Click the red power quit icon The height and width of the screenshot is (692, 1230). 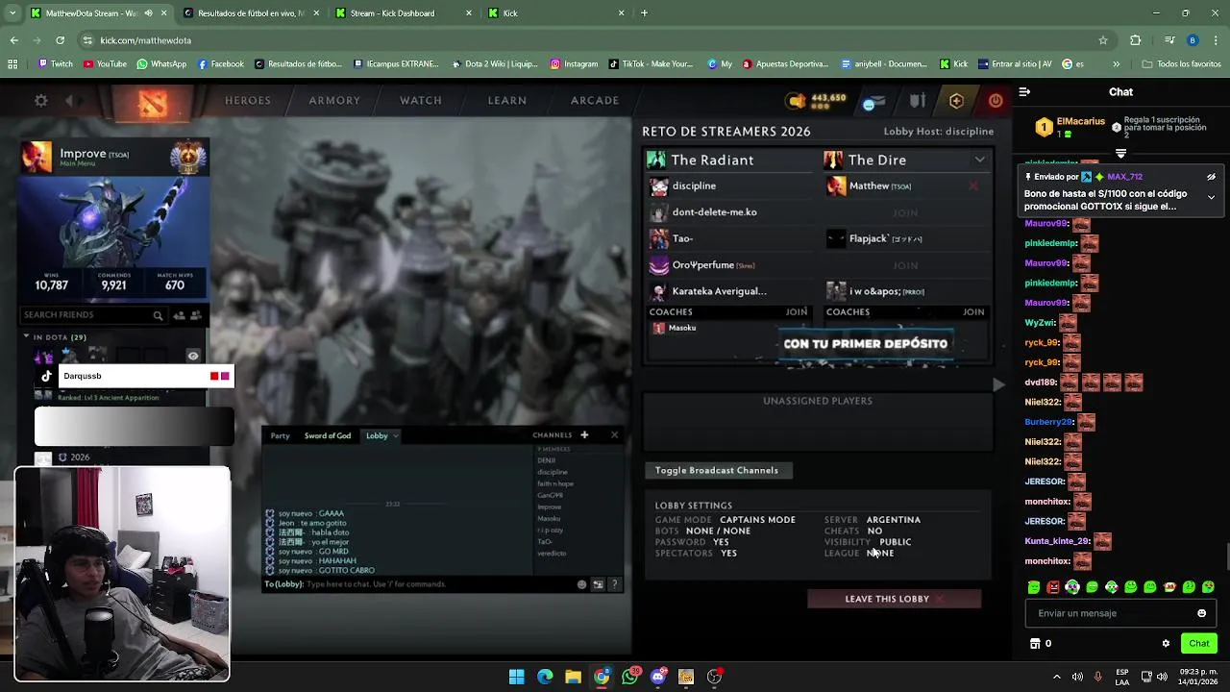click(x=996, y=100)
